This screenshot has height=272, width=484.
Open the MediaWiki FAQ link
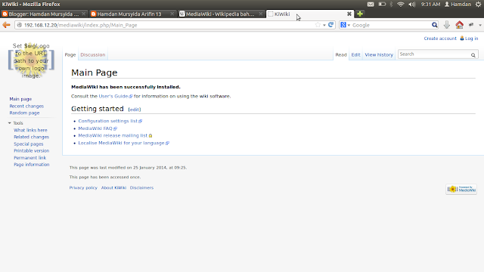click(x=95, y=128)
